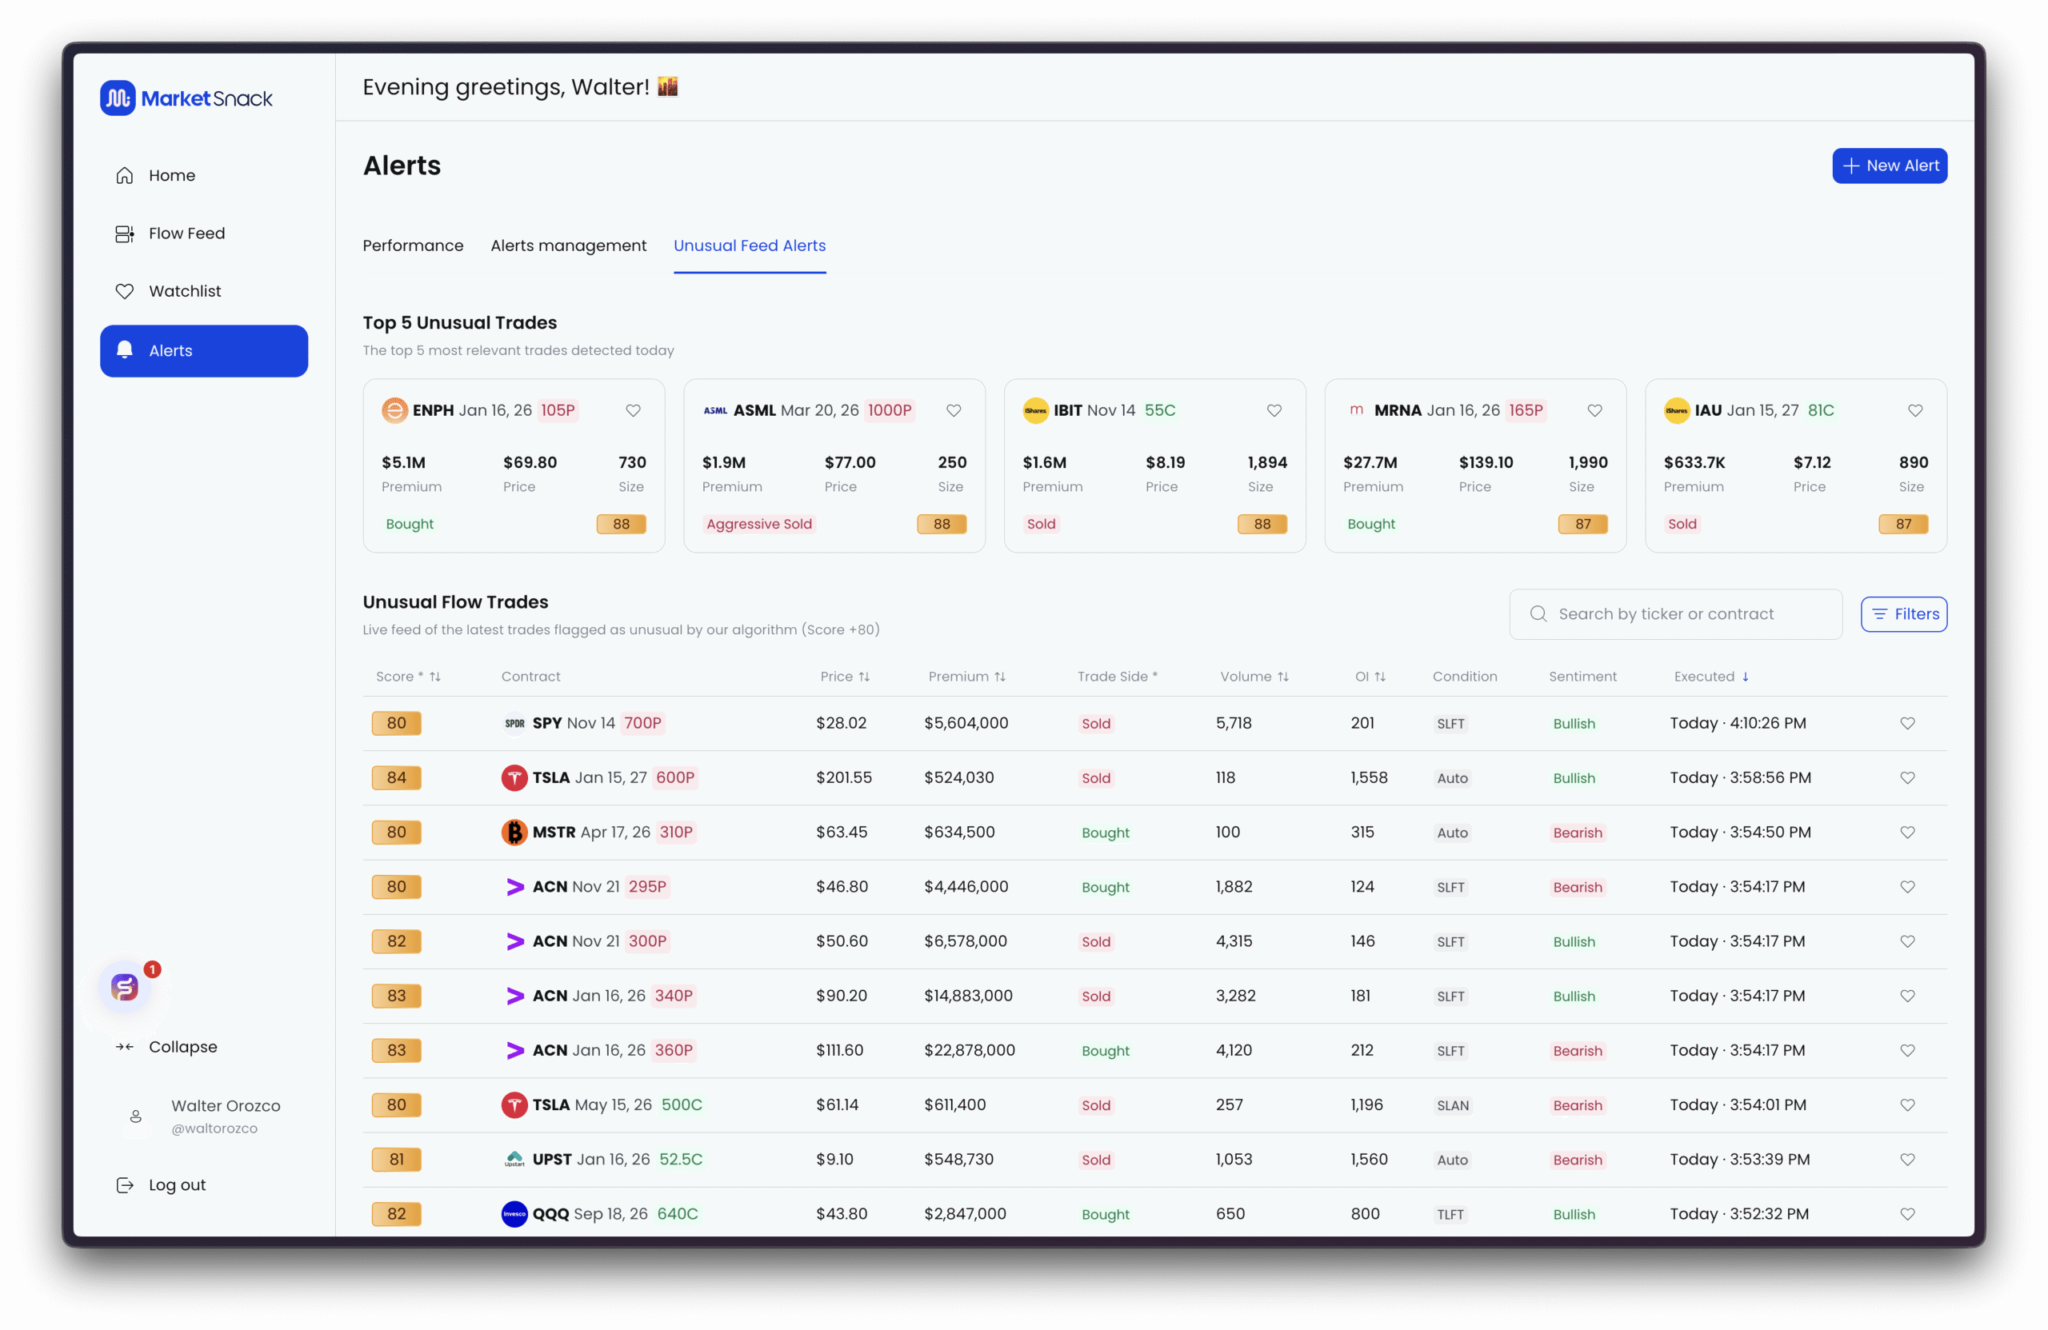Click the user avatar icon for Walter Orozco
2048x1330 pixels.
pyautogui.click(x=136, y=1116)
